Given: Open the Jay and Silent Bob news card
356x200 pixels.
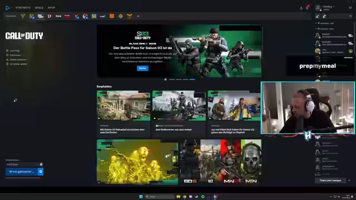Looking at the screenshot, I should tap(234, 114).
